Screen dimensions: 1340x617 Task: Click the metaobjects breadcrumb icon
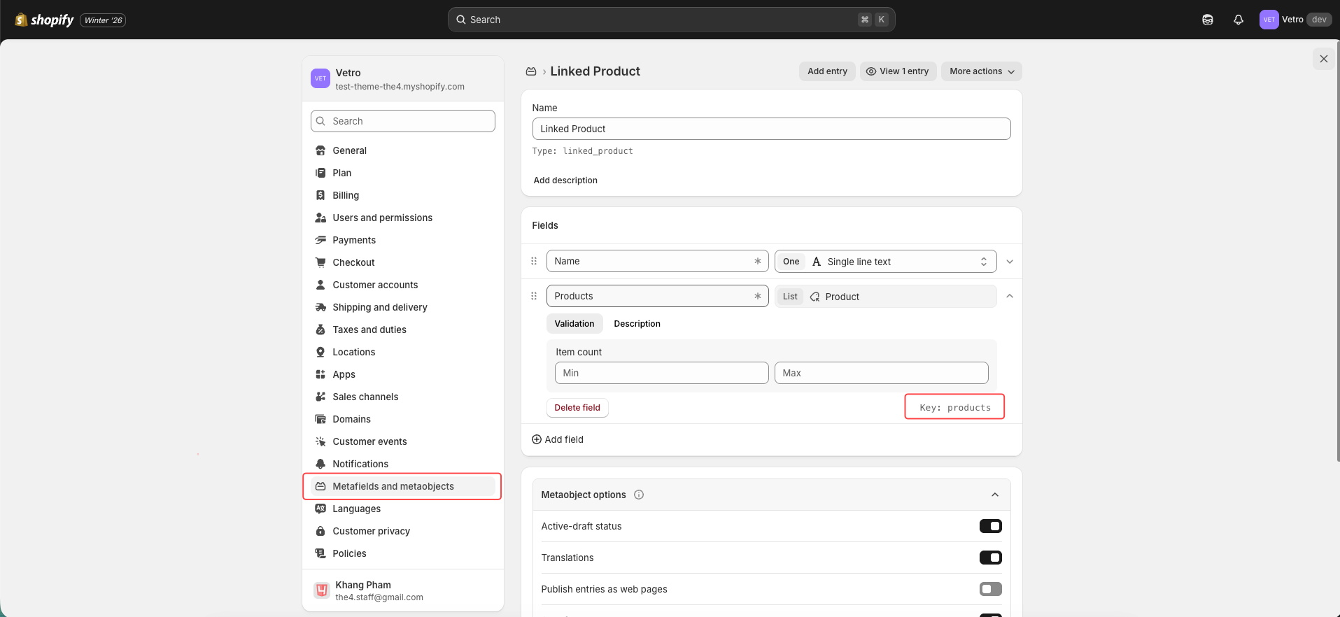(x=531, y=71)
